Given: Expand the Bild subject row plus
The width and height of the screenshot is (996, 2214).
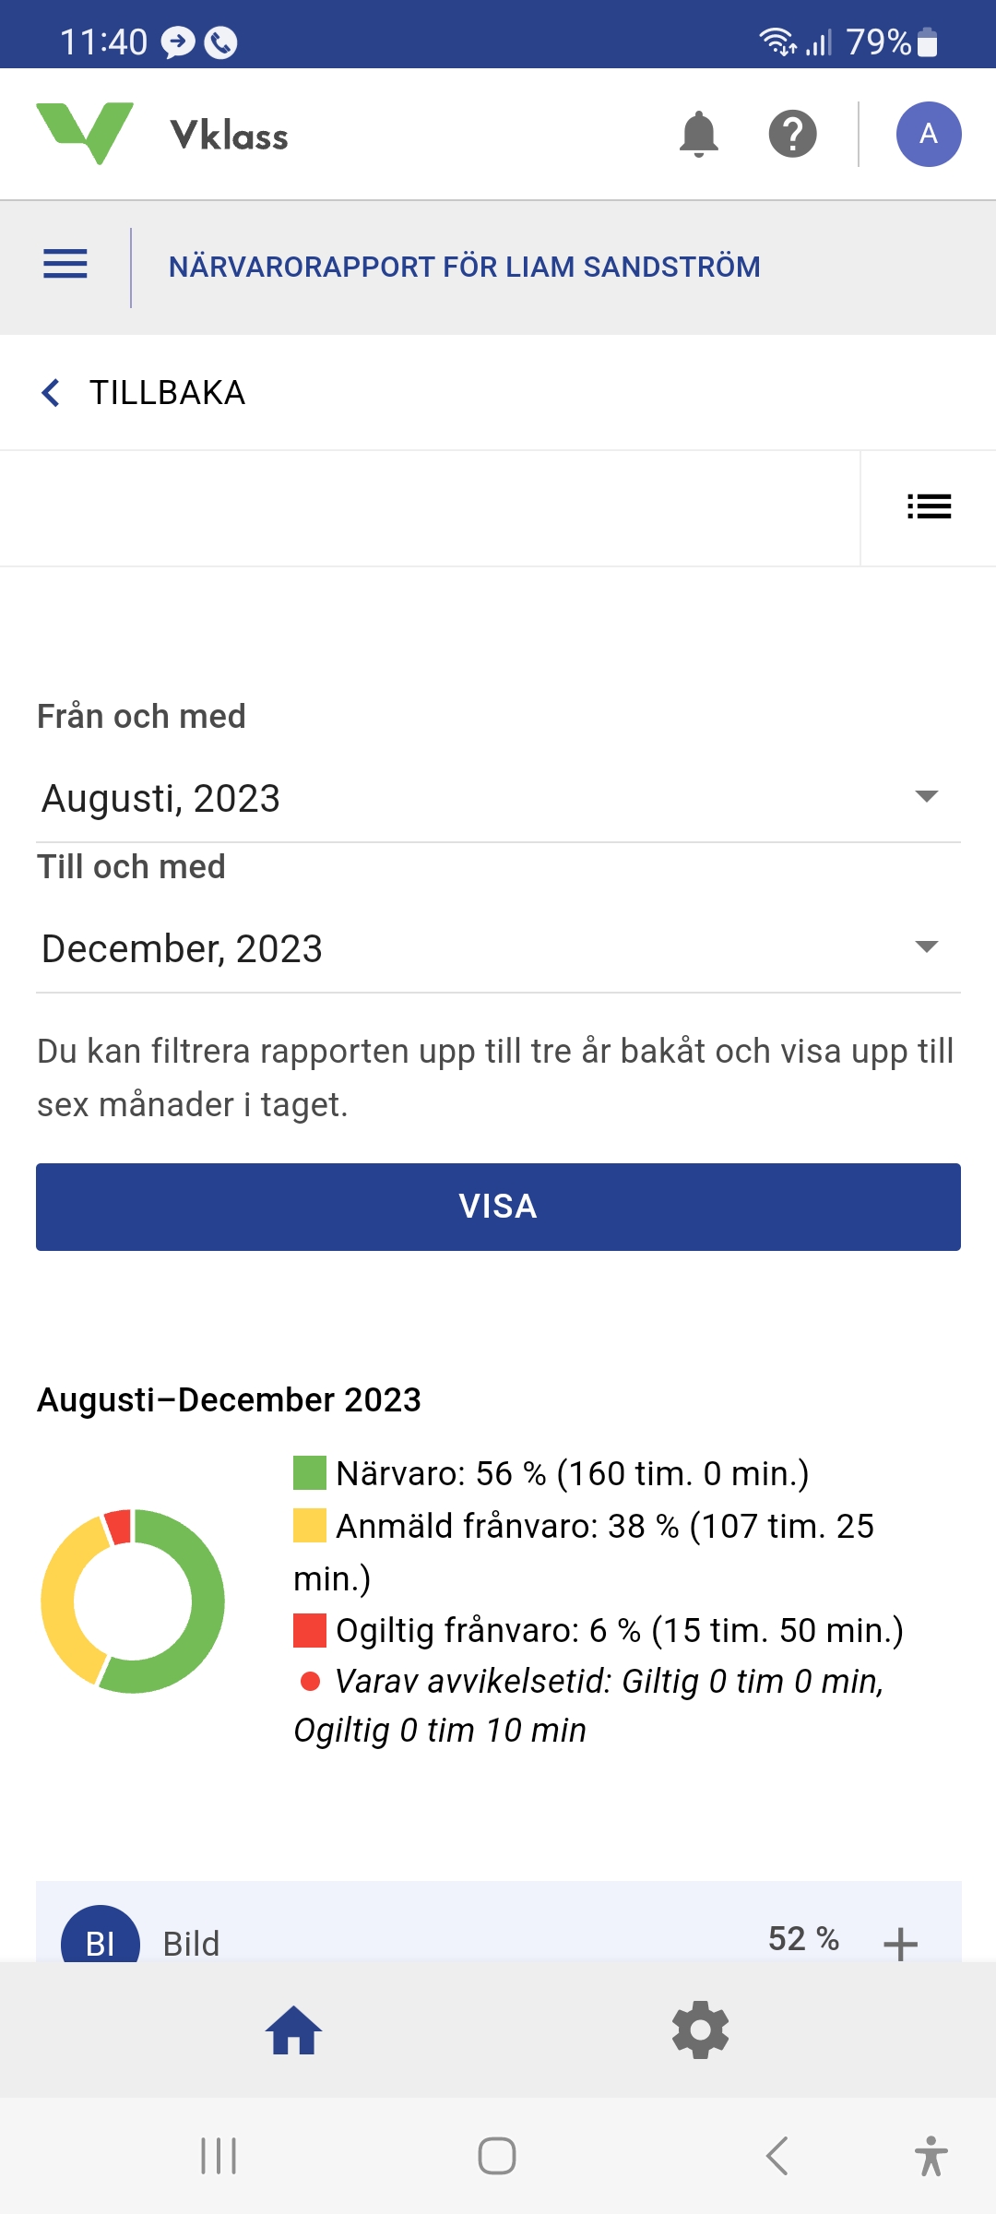Looking at the screenshot, I should [899, 1943].
